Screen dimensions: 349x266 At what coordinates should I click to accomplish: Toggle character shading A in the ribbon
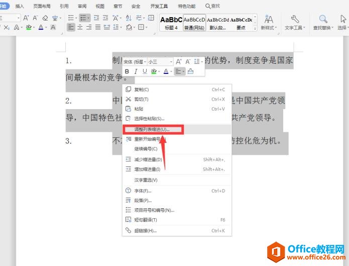[x=53, y=28]
